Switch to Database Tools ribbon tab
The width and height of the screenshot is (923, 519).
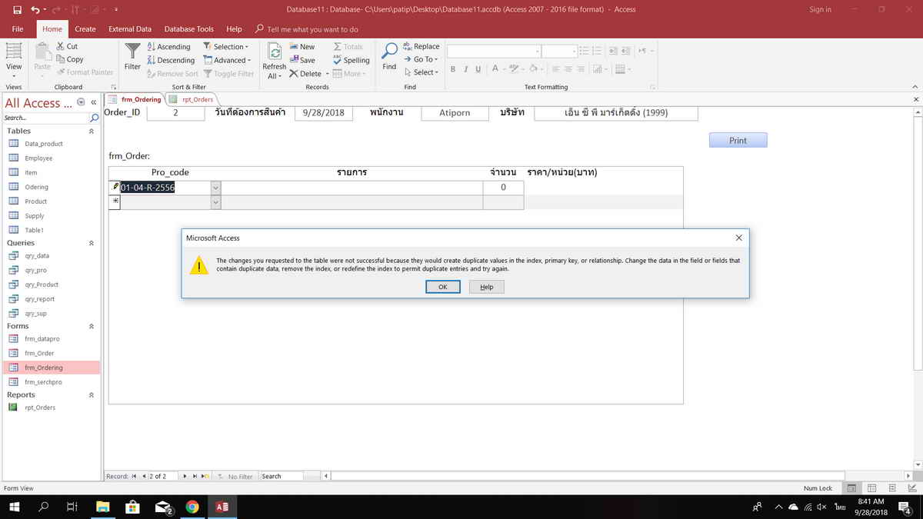[189, 29]
